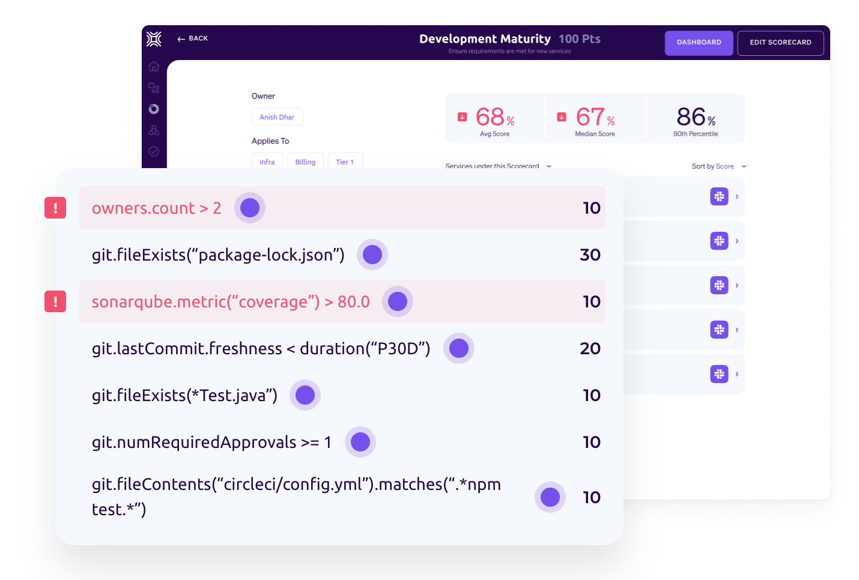Click purple dot next to circleci config rule
Screen dimensions: 859x580
(x=550, y=497)
